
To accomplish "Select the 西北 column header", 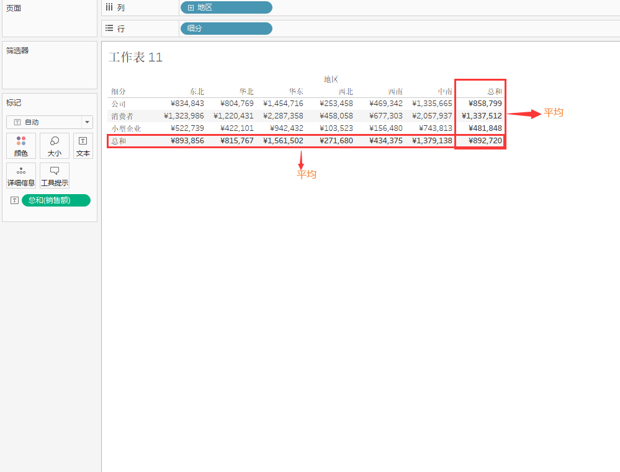I will click(346, 92).
